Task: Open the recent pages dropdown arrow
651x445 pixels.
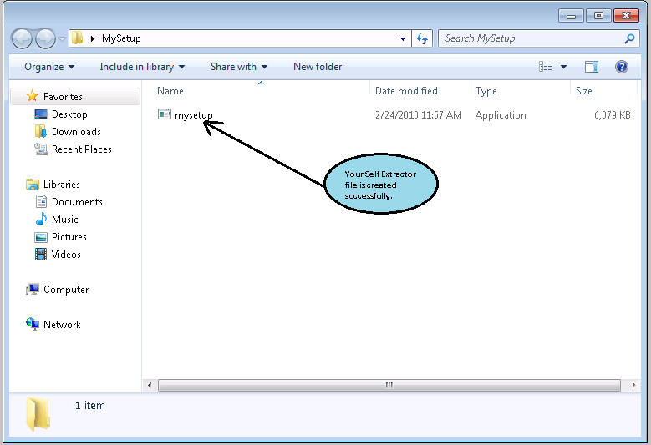Action: [x=62, y=39]
